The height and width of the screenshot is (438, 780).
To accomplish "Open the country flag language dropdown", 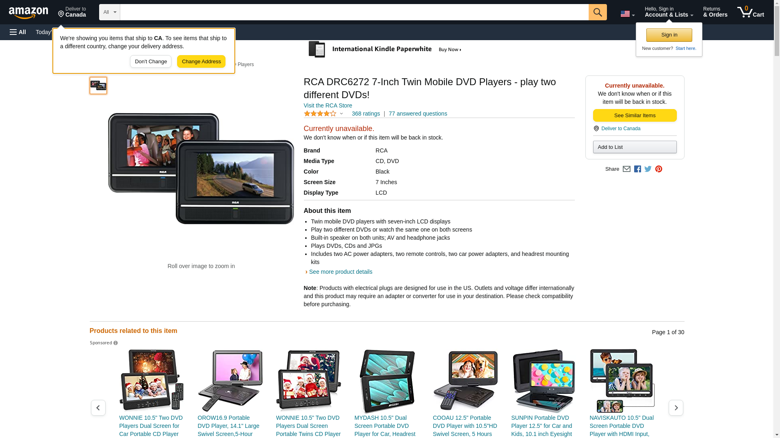I will pos(627,14).
